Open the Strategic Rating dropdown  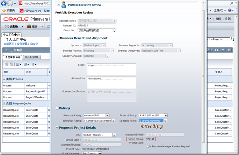(x=166, y=121)
